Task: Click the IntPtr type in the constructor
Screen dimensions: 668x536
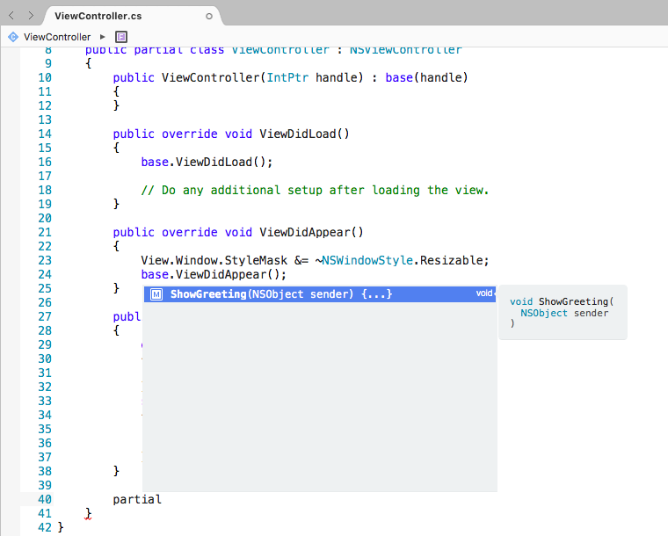Action: point(287,77)
